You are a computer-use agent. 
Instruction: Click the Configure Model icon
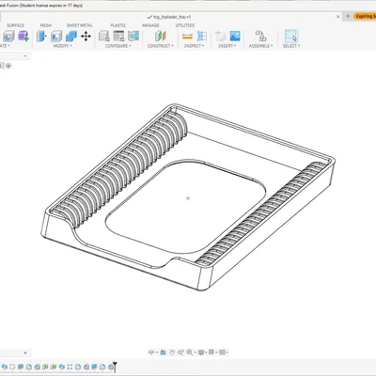pos(104,37)
